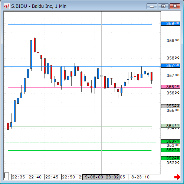Click the 22:45 time axis label

click(52, 177)
